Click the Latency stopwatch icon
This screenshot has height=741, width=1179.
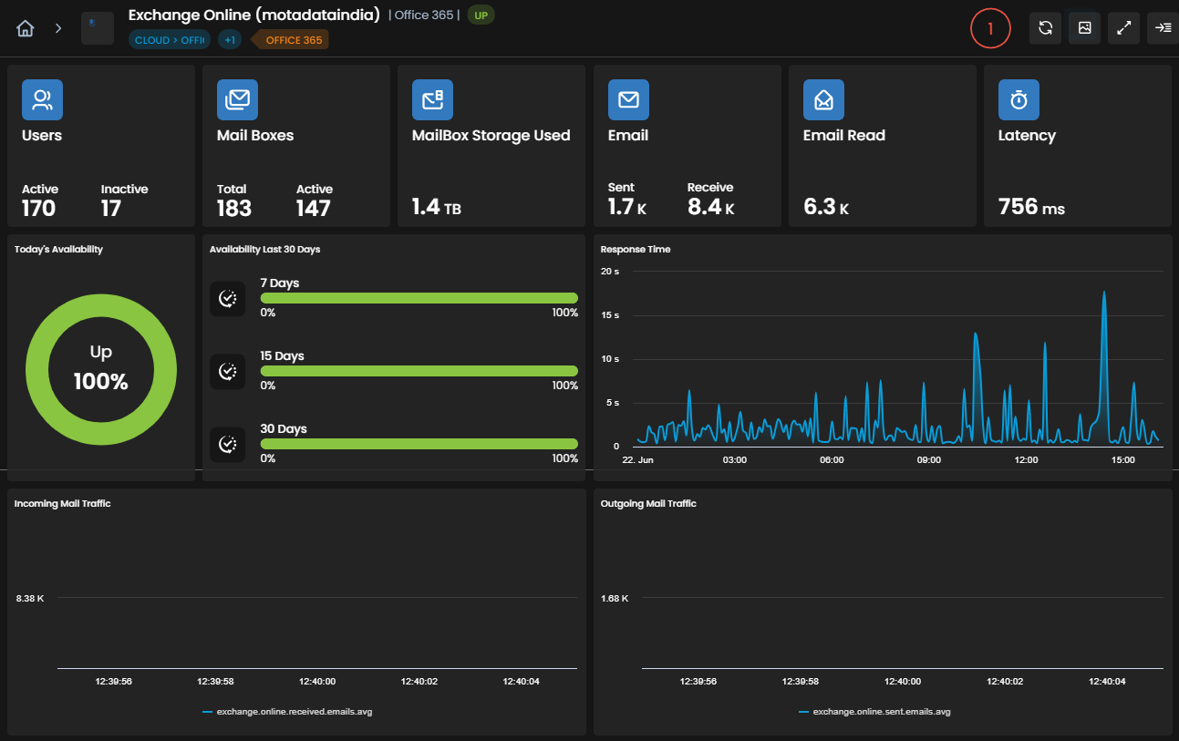(x=1019, y=100)
